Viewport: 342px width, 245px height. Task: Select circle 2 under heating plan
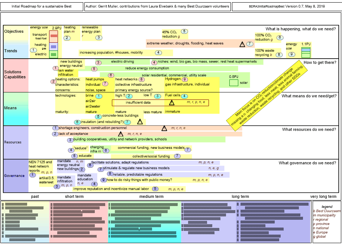tap(67, 38)
